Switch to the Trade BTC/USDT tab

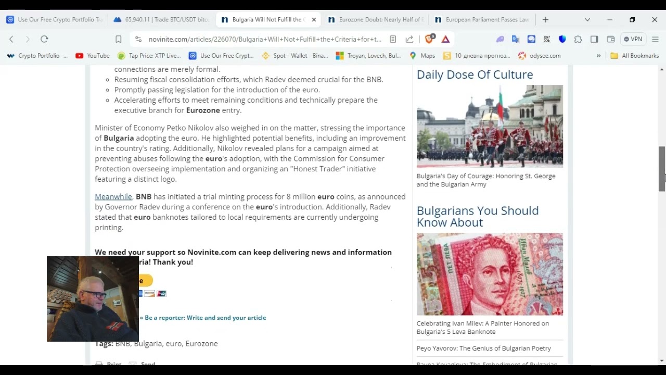click(x=161, y=20)
